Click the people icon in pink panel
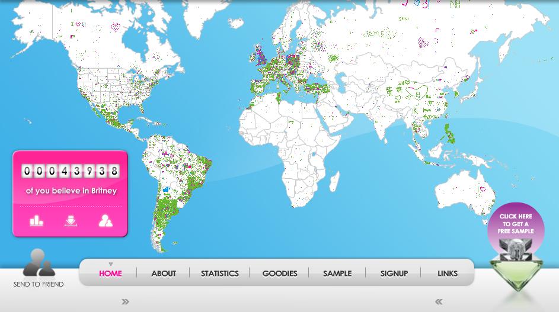 pyautogui.click(x=106, y=221)
